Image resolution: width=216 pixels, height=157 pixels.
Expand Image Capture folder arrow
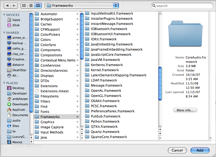pos(78,127)
